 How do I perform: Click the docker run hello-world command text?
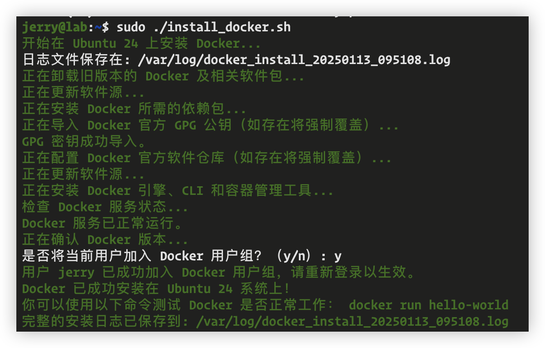click(428, 305)
